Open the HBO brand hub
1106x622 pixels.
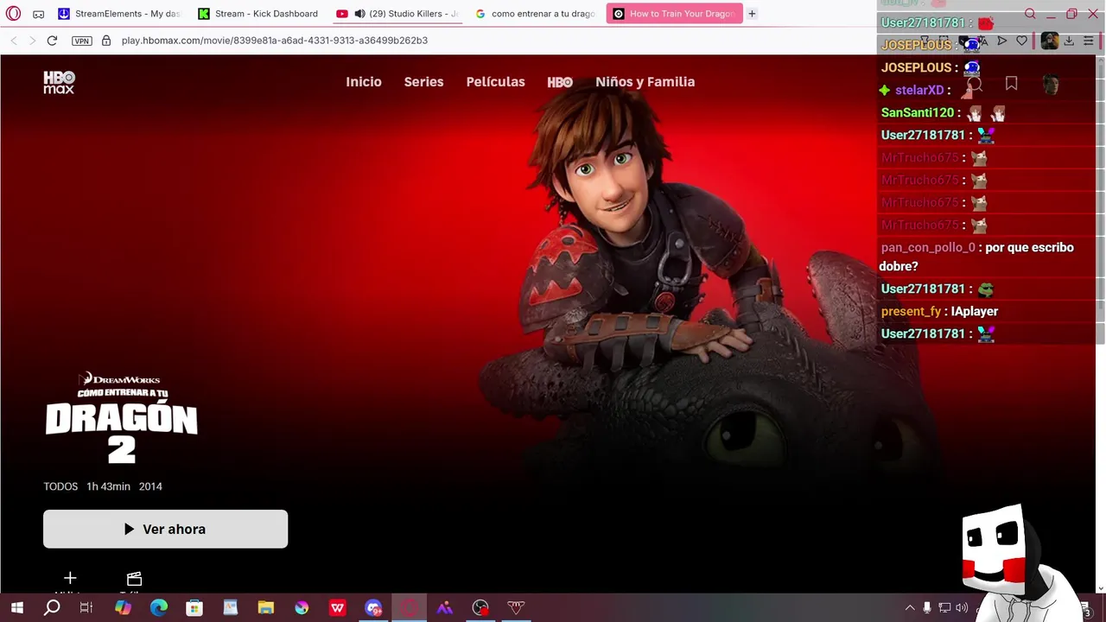point(560,82)
